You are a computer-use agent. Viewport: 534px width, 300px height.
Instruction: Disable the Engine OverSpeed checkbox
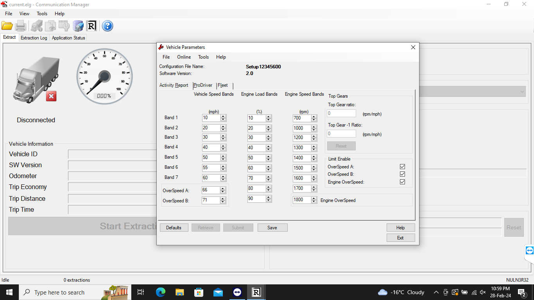pos(402,182)
